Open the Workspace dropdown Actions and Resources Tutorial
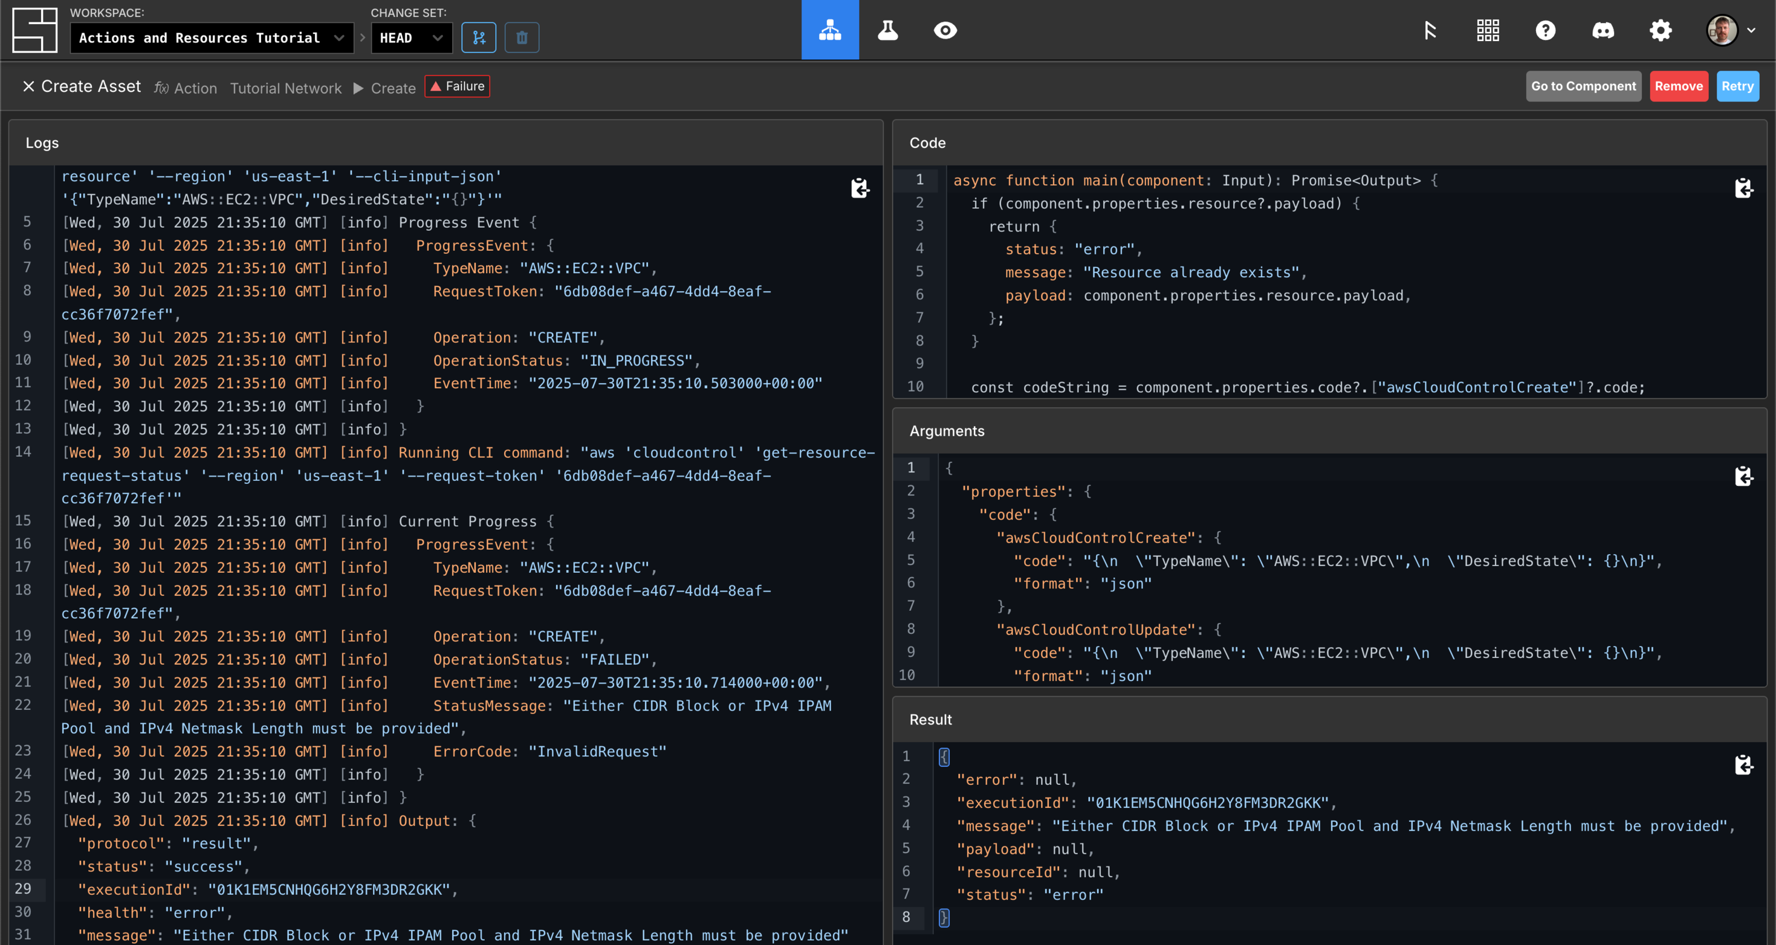Image resolution: width=1776 pixels, height=945 pixels. tap(212, 38)
